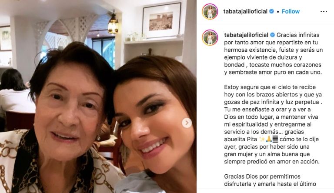
Task: Click the praying hands emoji in the caption
Action: pos(269,140)
